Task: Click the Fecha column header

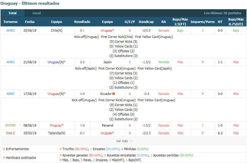Action: point(30,22)
